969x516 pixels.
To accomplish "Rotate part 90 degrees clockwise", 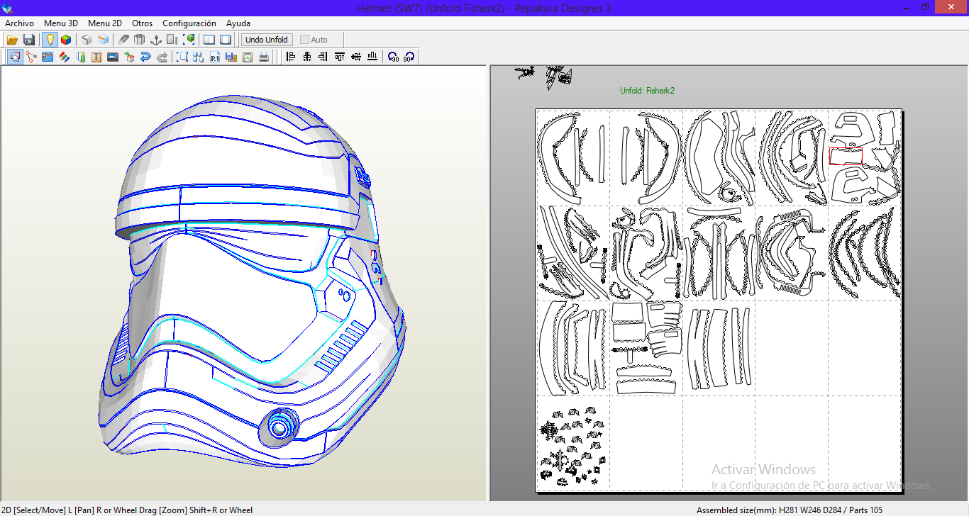I will 409,57.
